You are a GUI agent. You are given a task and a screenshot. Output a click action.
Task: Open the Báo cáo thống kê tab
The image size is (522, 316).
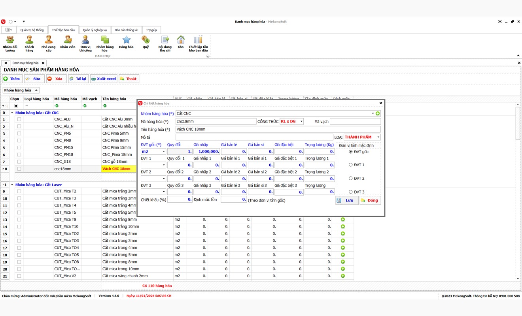126,30
